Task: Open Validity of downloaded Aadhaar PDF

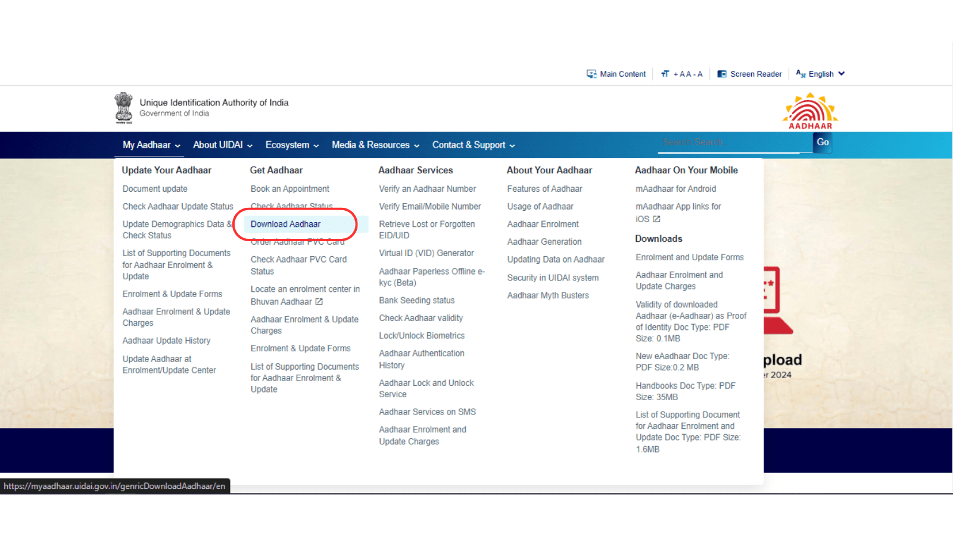Action: (691, 321)
